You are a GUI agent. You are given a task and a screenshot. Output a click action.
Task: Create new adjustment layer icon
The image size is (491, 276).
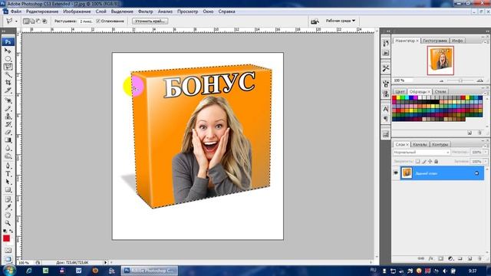[450, 258]
